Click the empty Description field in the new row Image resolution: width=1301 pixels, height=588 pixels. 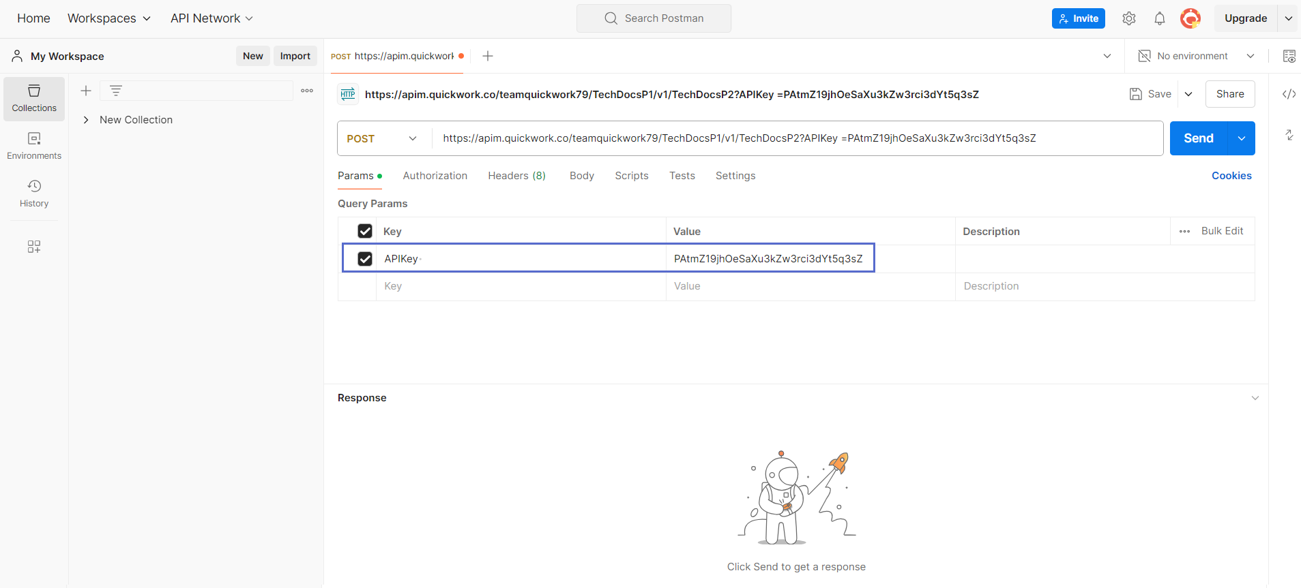point(1105,286)
